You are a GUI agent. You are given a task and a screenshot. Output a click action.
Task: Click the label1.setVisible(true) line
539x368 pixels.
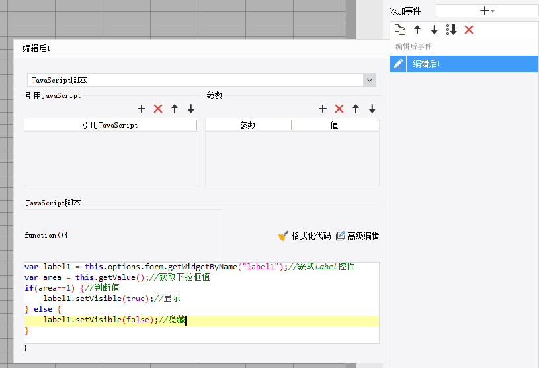[112, 299]
